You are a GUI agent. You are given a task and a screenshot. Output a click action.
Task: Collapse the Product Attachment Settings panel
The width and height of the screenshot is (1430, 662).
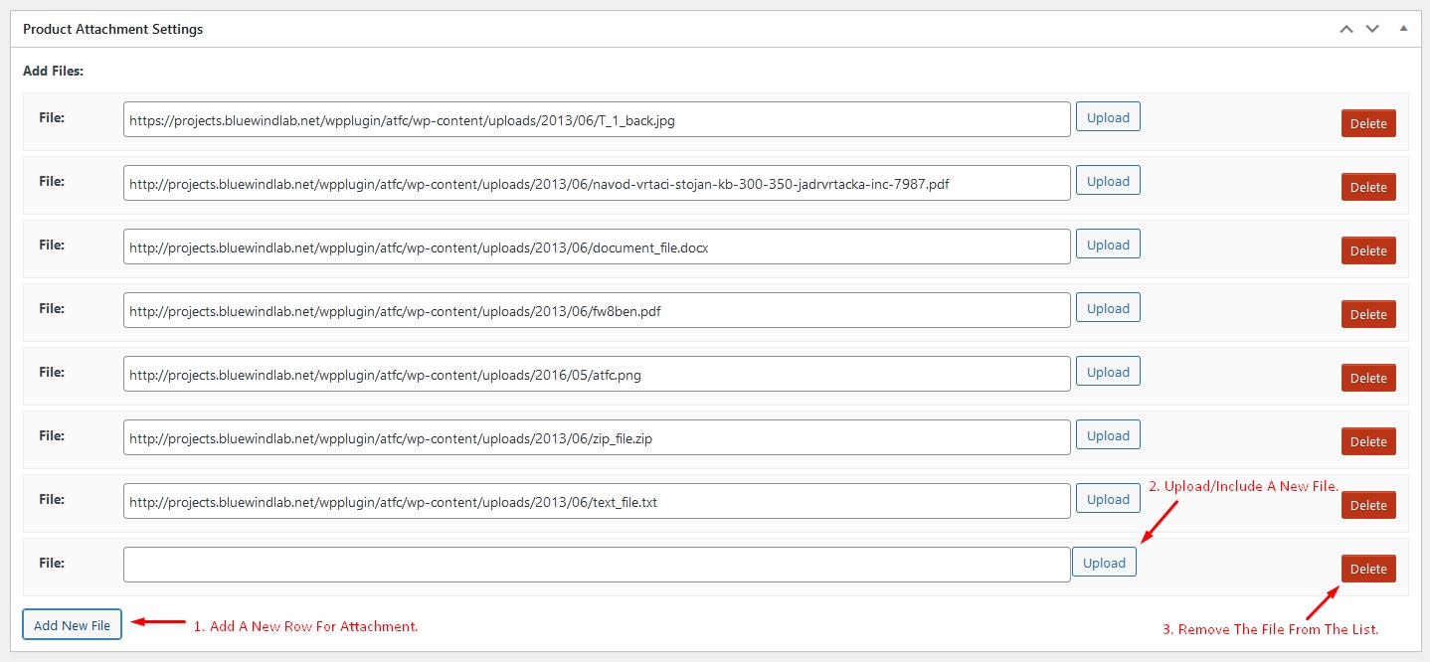tap(1403, 29)
